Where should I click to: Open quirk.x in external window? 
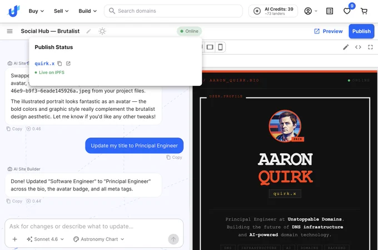(x=68, y=63)
